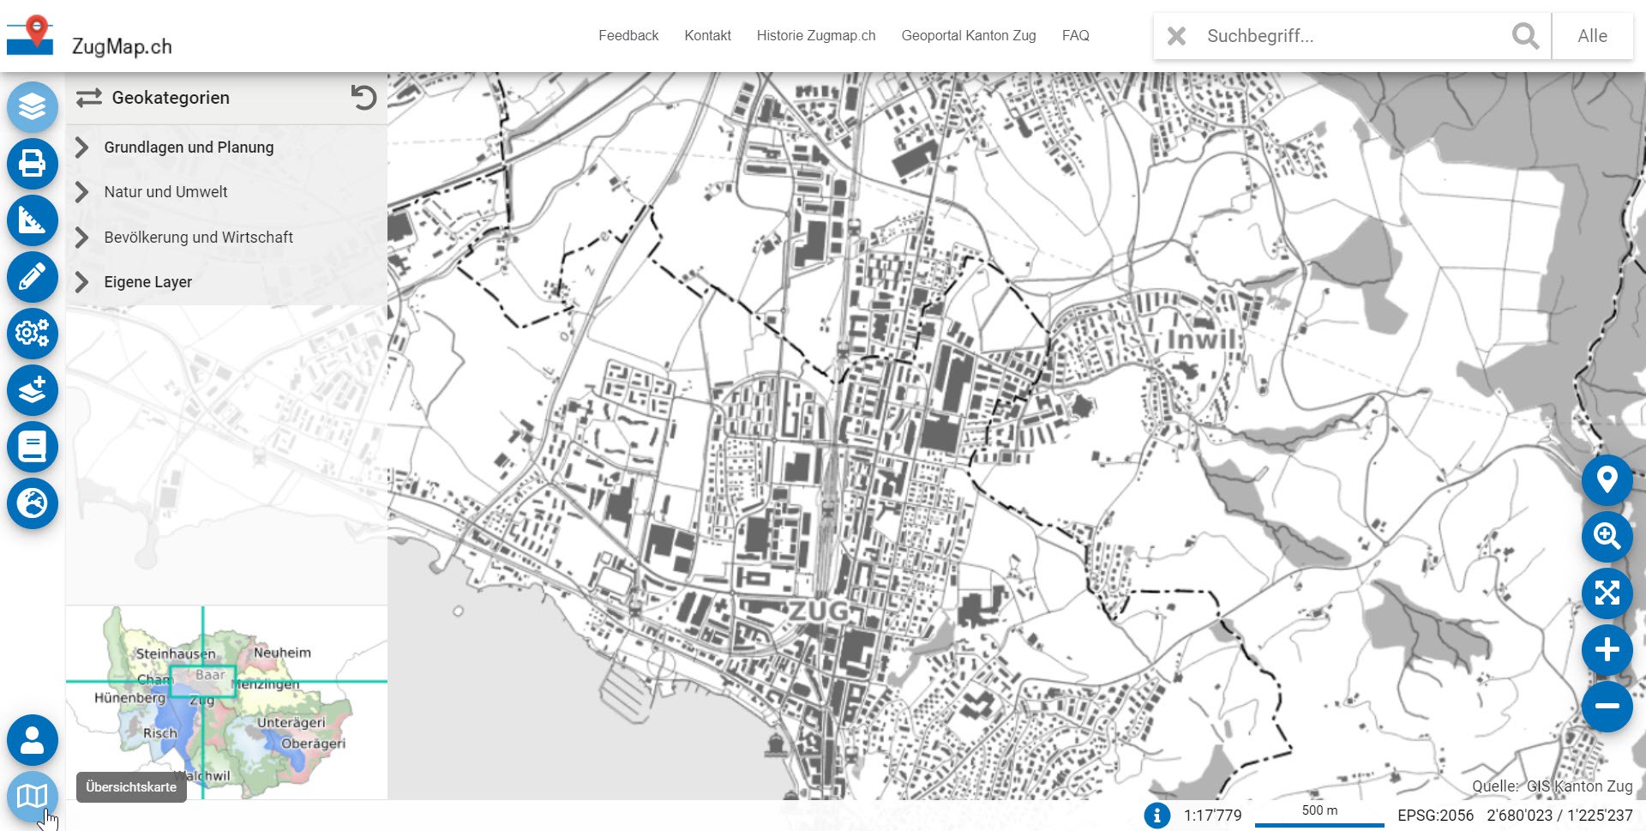Click the FAQ link
Image resolution: width=1646 pixels, height=831 pixels.
coord(1075,36)
